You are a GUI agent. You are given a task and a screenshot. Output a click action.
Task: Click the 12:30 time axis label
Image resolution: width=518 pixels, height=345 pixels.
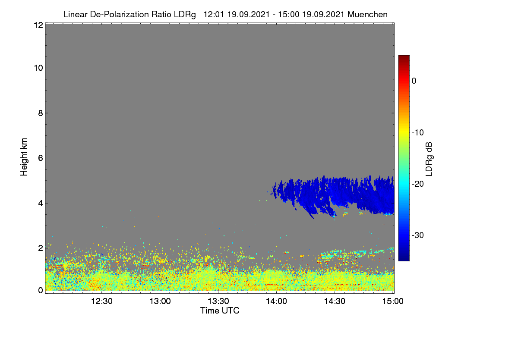coord(102,301)
